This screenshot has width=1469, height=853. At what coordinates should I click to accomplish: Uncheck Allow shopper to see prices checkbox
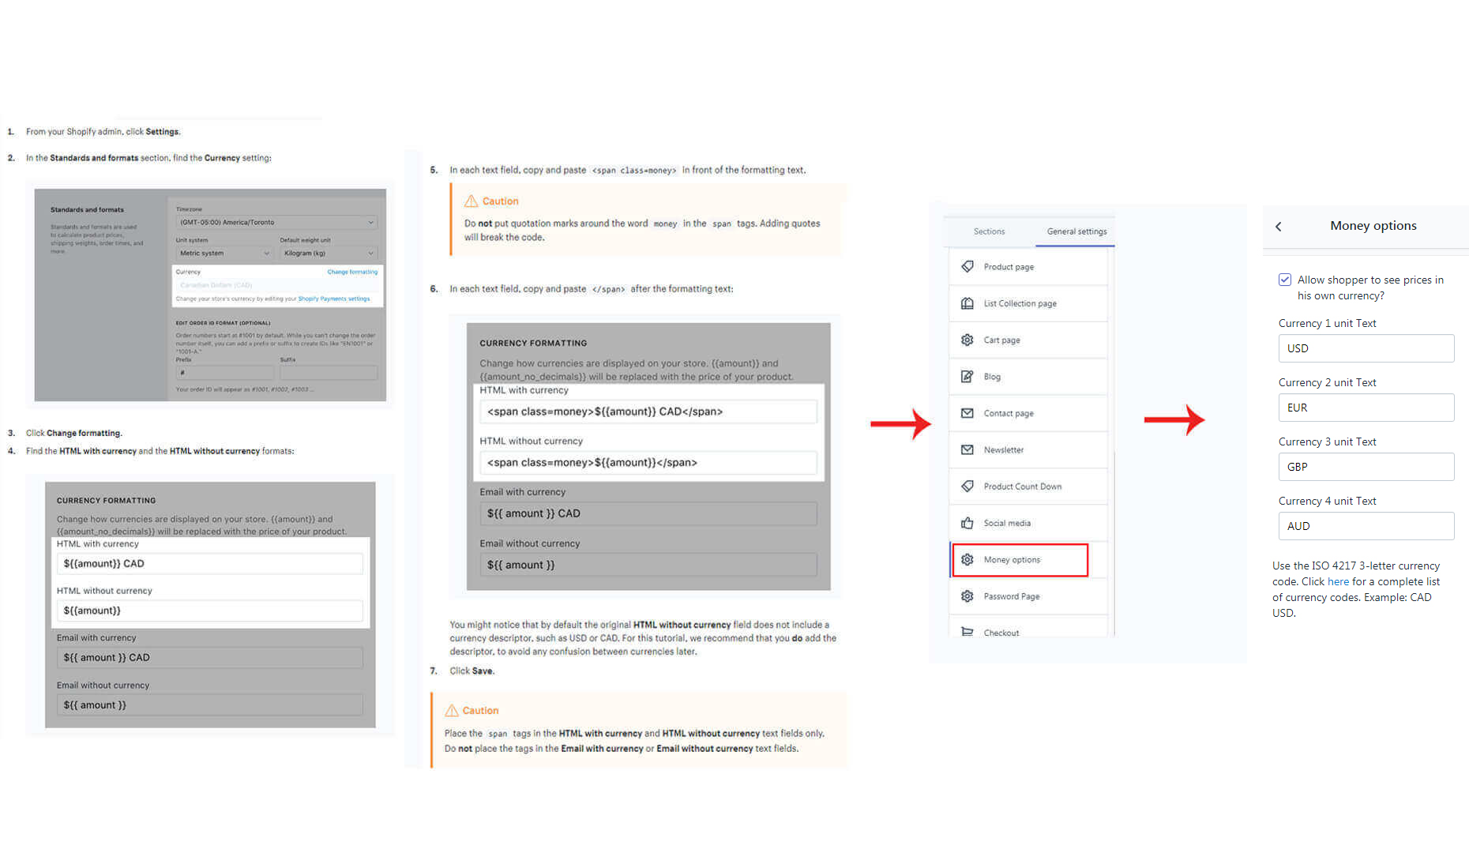[x=1285, y=280]
